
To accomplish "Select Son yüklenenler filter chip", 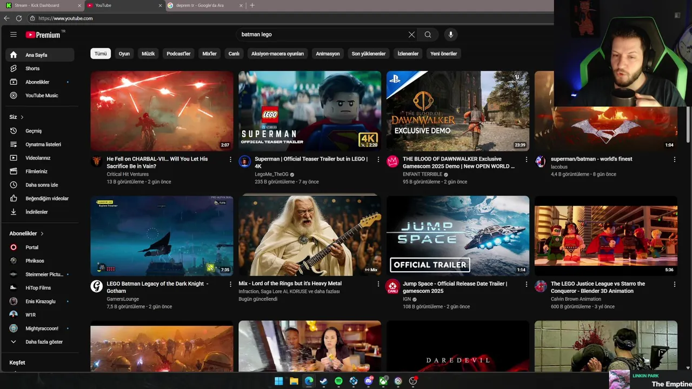I will [x=369, y=53].
